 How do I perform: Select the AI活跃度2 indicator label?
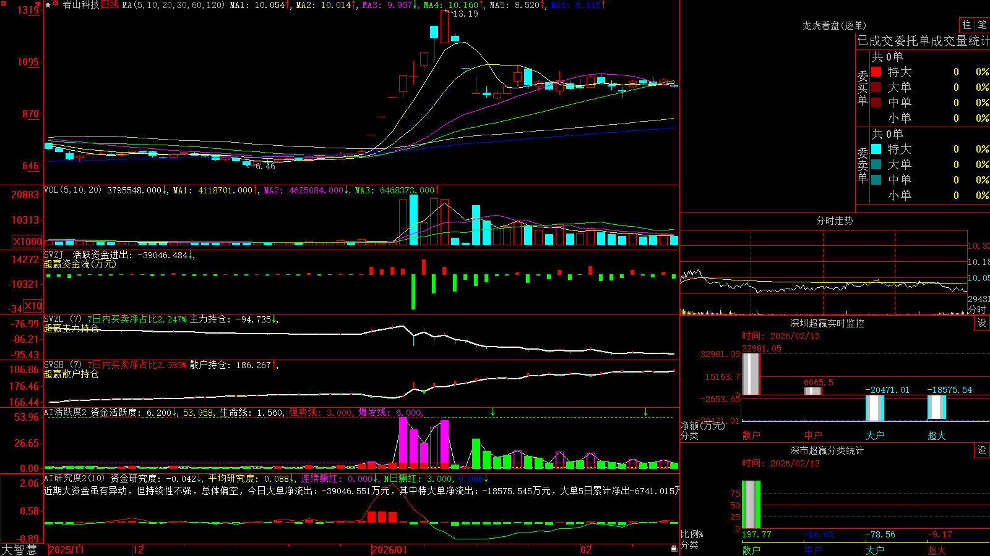[66, 413]
